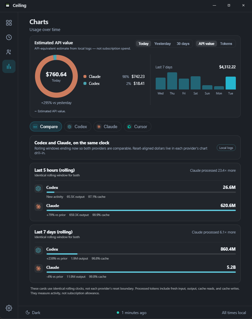Open the Codex provider tab
The height and width of the screenshot is (319, 252).
pyautogui.click(x=78, y=126)
